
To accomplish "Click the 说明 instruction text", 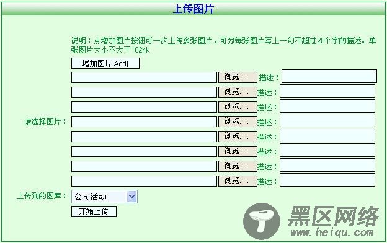I will click(x=223, y=45).
